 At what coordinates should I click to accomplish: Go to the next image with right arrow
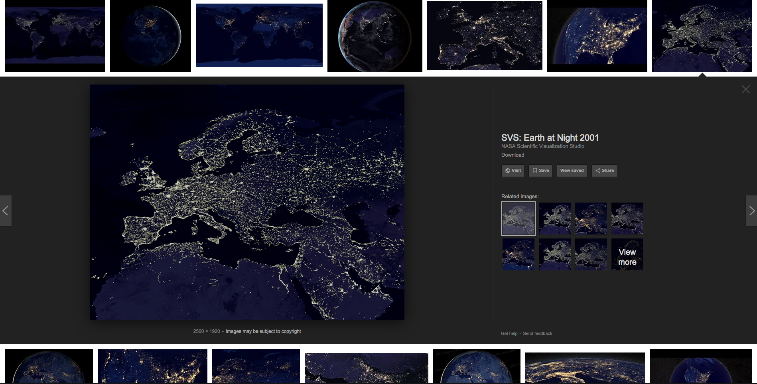(x=751, y=211)
